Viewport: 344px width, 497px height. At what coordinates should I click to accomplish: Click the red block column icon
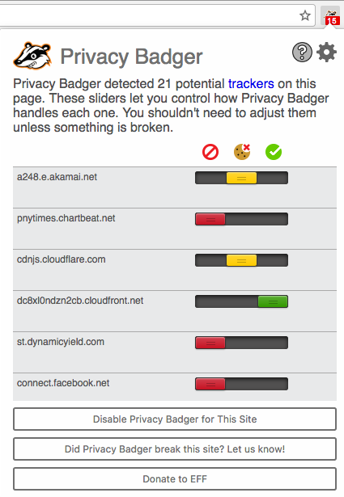click(x=210, y=152)
